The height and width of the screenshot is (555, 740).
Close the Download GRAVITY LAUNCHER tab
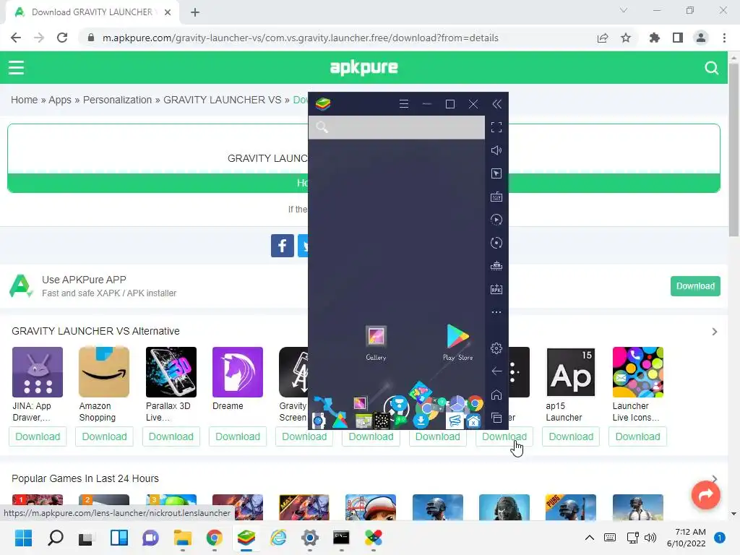point(168,12)
